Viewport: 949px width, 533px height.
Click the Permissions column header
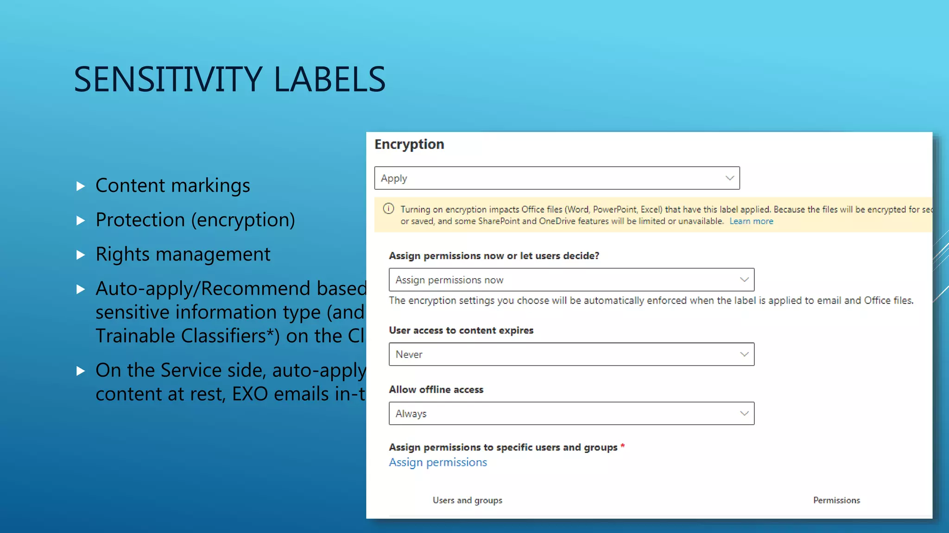pyautogui.click(x=836, y=500)
